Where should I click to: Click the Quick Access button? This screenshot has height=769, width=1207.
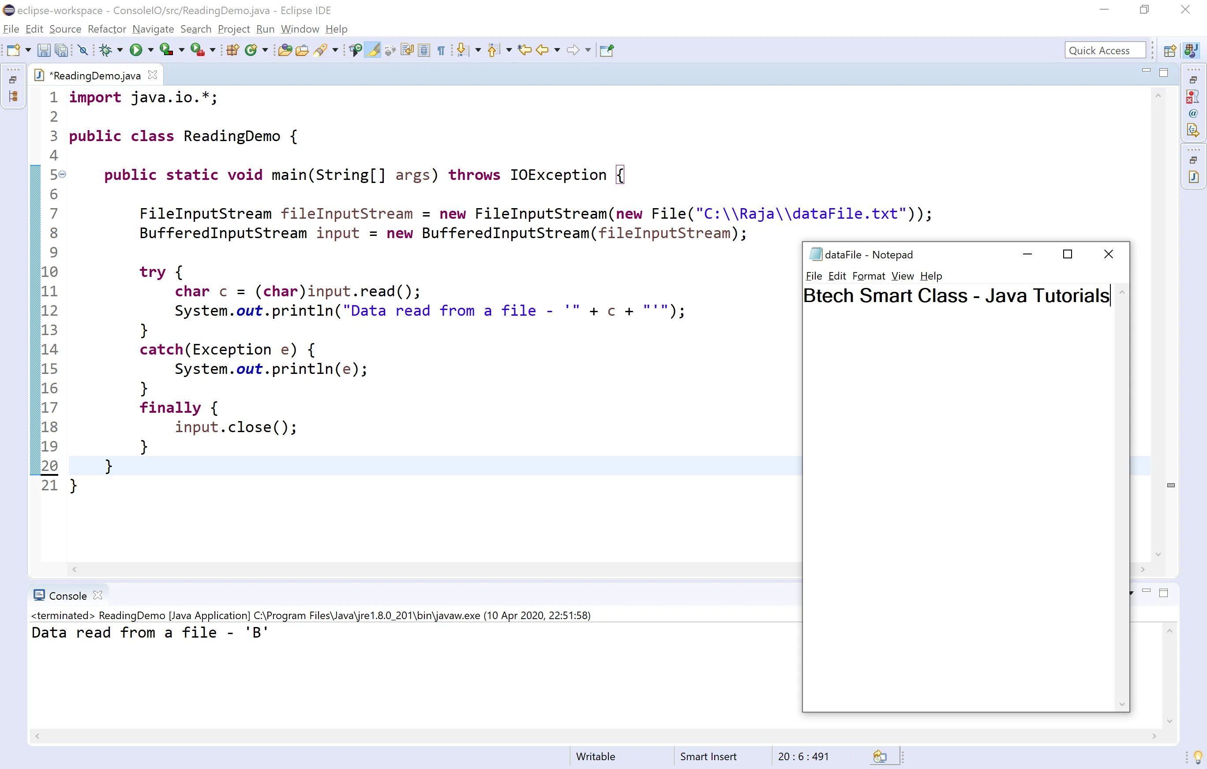tap(1105, 49)
